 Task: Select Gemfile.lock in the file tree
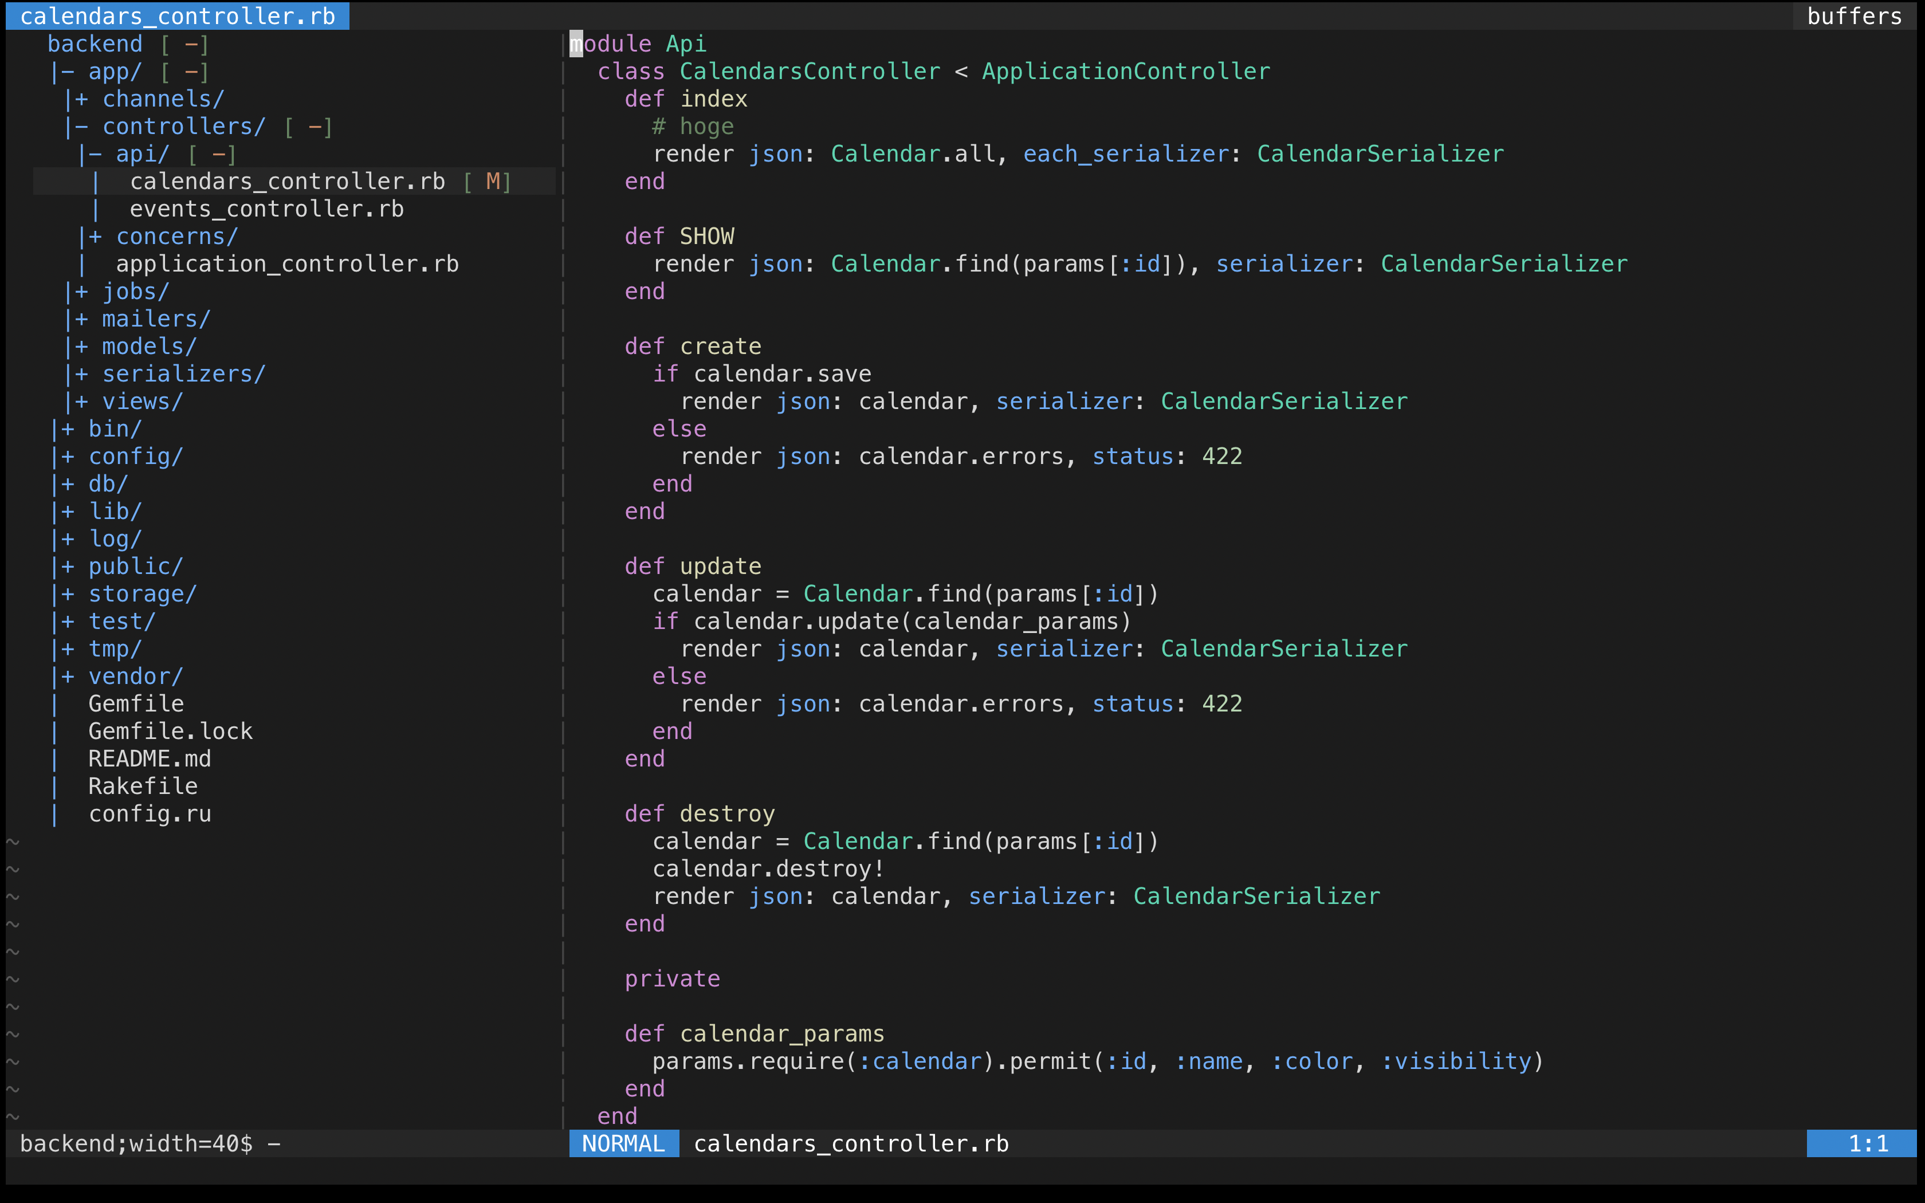pos(170,730)
